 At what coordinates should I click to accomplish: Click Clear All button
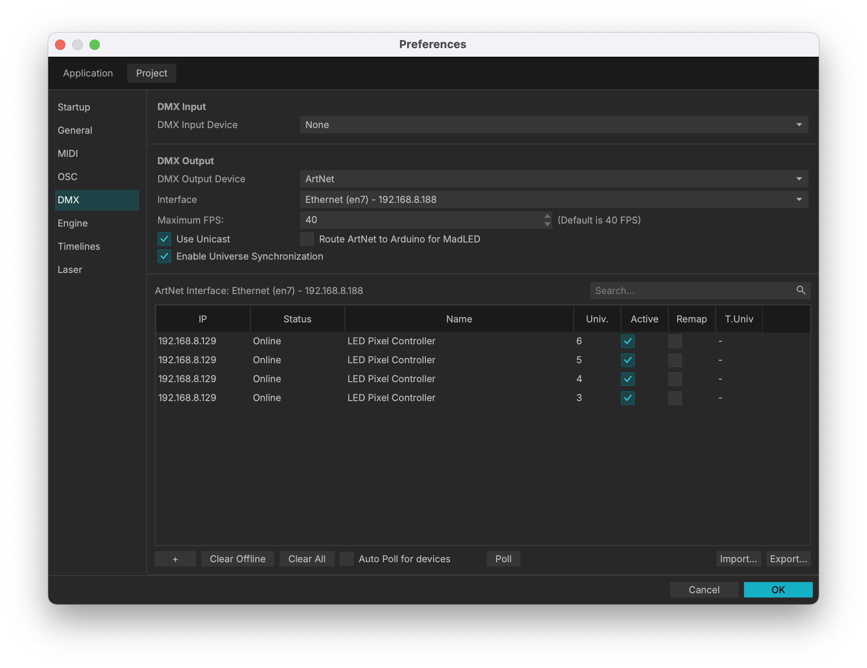(x=307, y=559)
